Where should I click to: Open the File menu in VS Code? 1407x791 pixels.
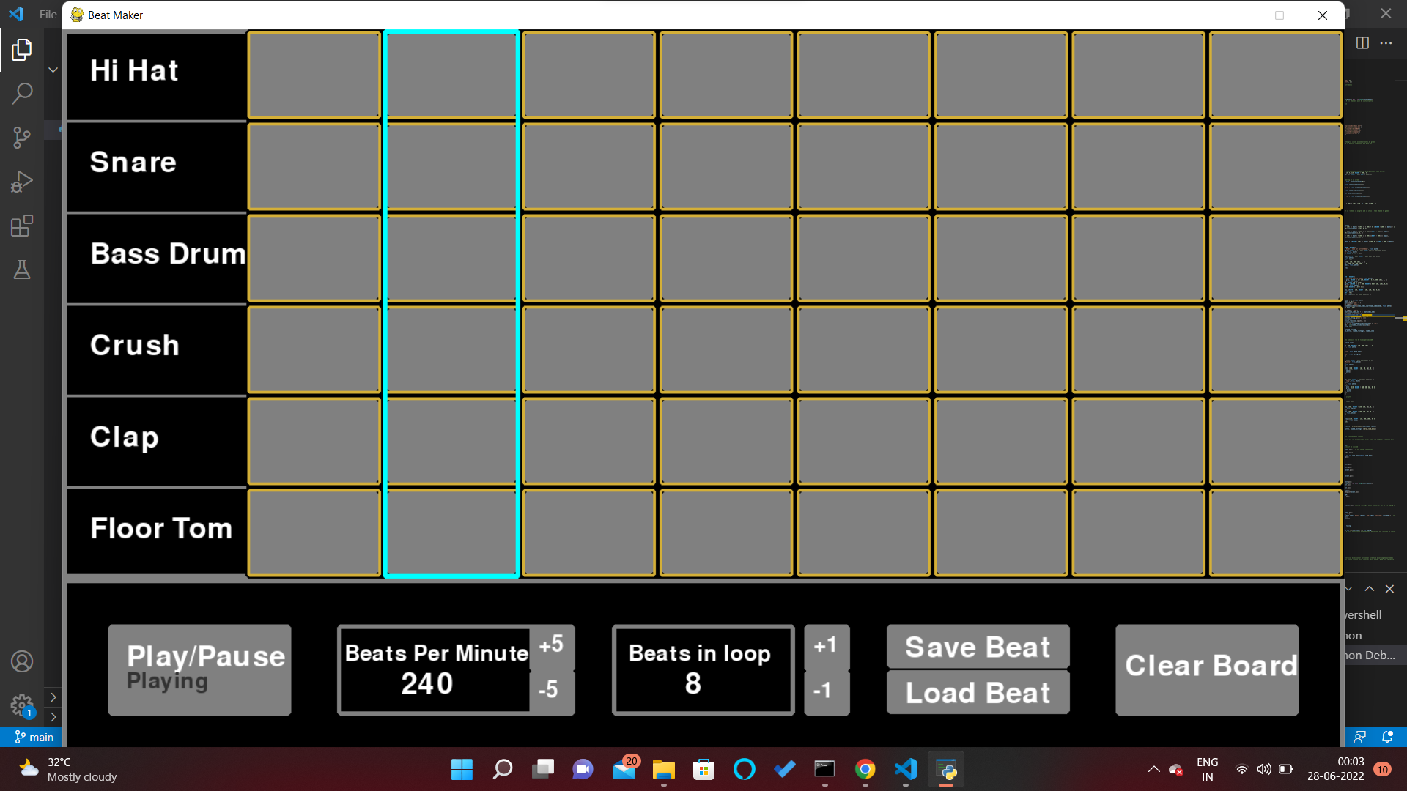tap(47, 13)
